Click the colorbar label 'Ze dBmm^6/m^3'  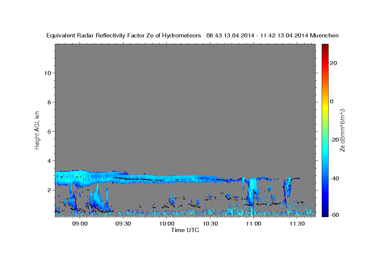click(342, 130)
